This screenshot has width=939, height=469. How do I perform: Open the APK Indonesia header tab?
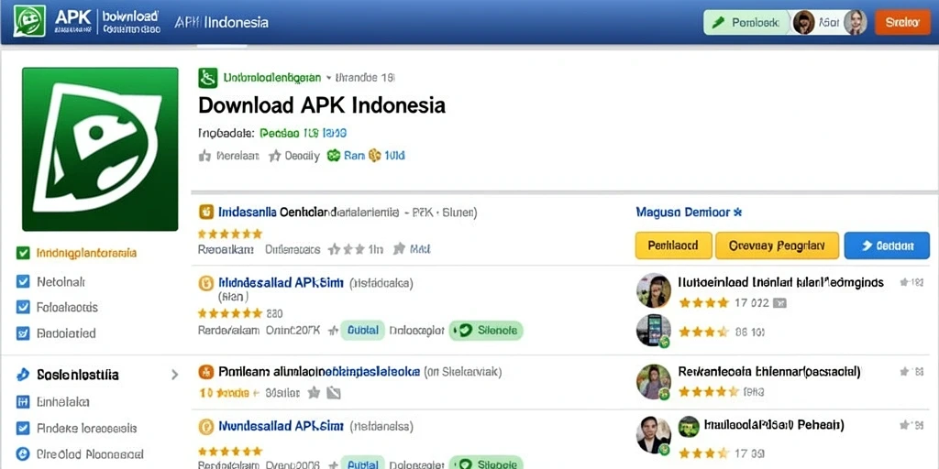pyautogui.click(x=222, y=23)
